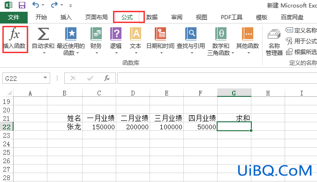Select cell containing 张龙
The width and height of the screenshot is (317, 182).
(65, 127)
